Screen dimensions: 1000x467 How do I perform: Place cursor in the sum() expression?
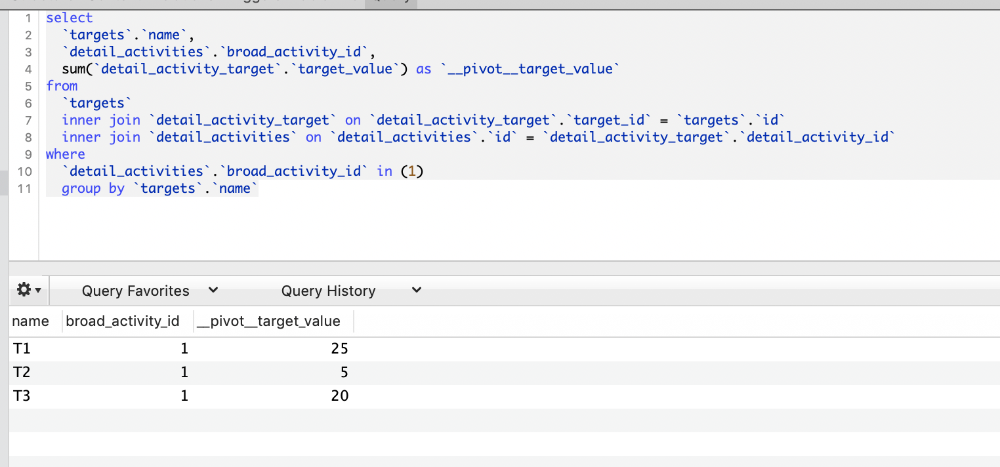[x=197, y=68]
